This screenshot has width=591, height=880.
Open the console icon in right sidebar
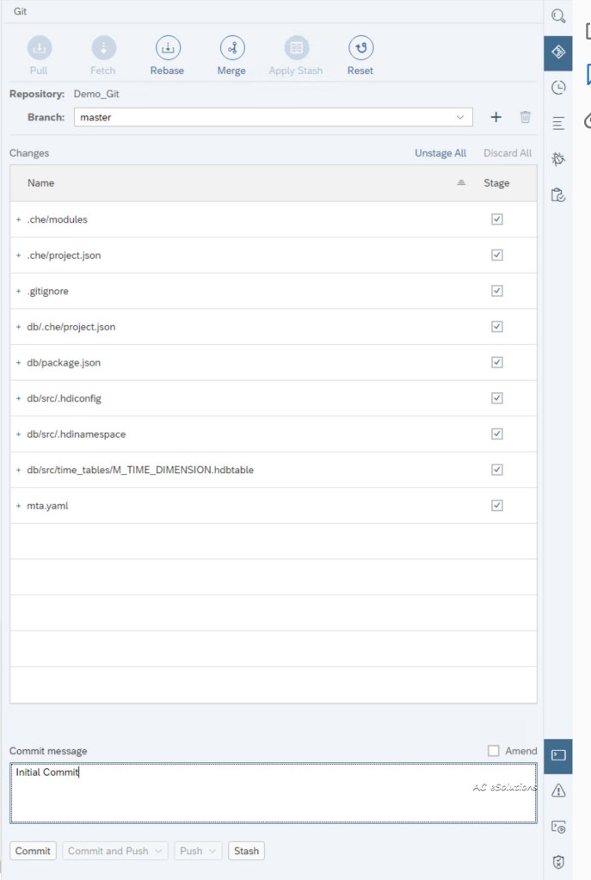[558, 755]
